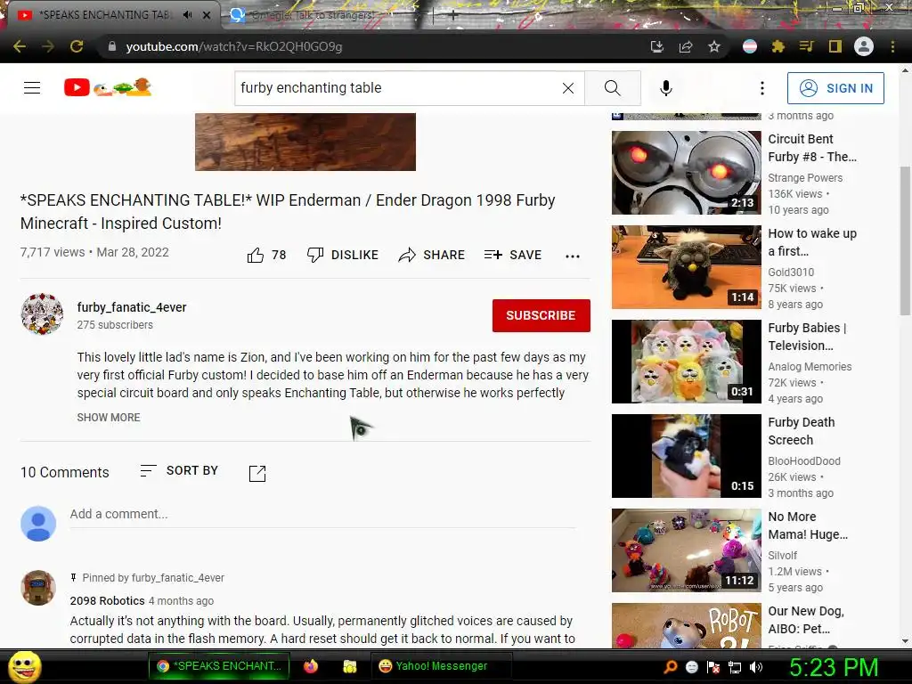Open the Extensions puzzle piece menu
This screenshot has height=684, width=912.
point(778,46)
